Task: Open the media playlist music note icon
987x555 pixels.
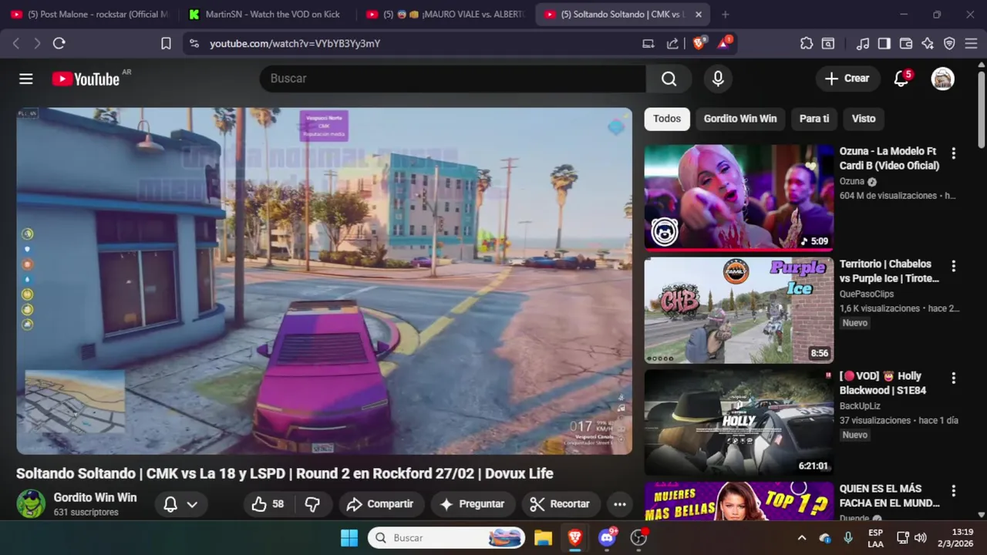Action: click(x=864, y=44)
